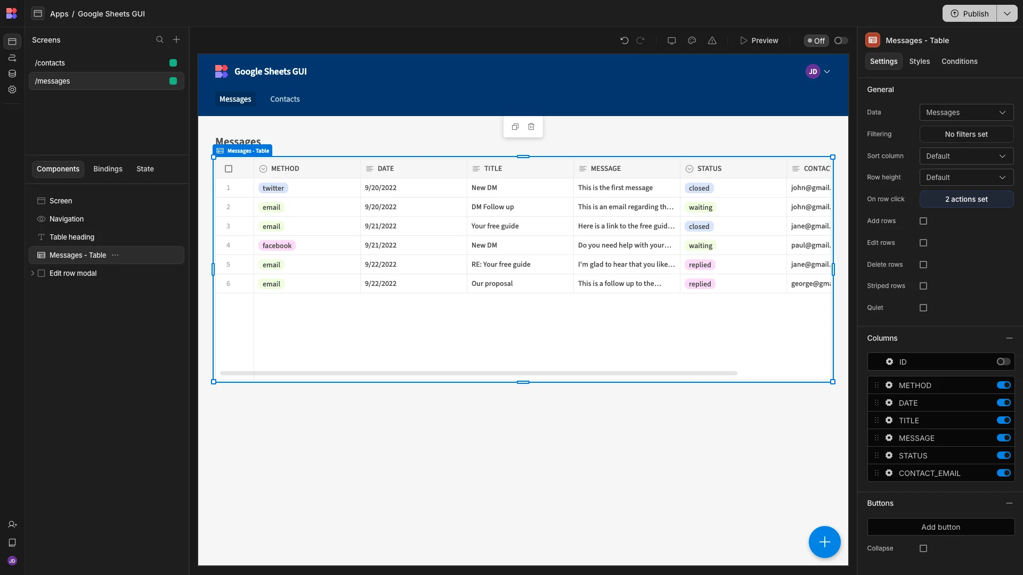Switch to the Styles tab
The width and height of the screenshot is (1023, 575).
(x=919, y=61)
